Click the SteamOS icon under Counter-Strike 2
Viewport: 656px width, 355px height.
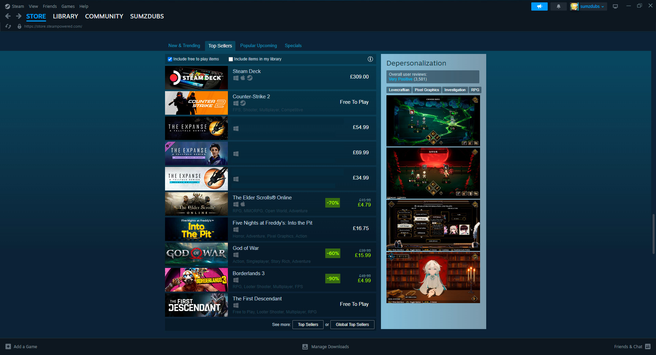[243, 103]
